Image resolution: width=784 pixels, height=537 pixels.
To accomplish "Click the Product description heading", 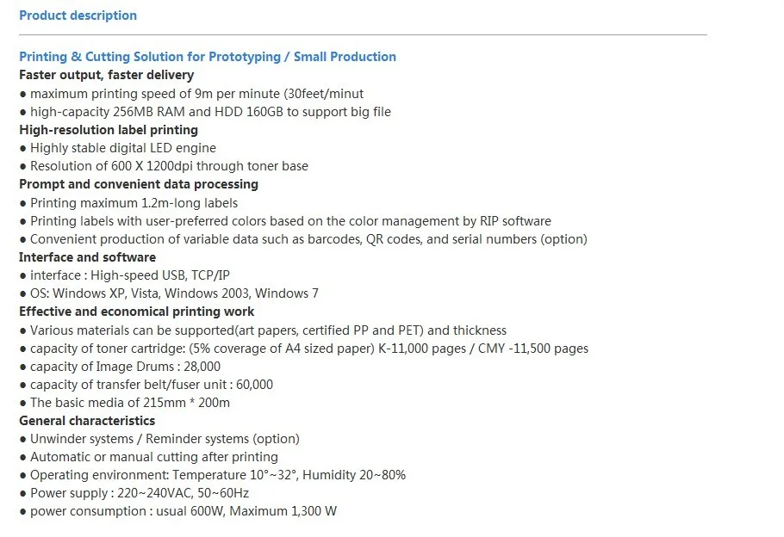I will [x=78, y=15].
